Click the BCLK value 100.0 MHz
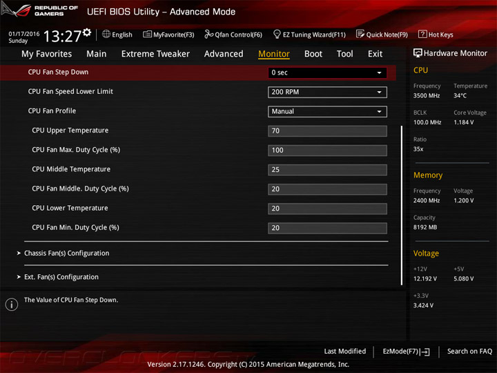497x373 pixels. pyautogui.click(x=427, y=122)
